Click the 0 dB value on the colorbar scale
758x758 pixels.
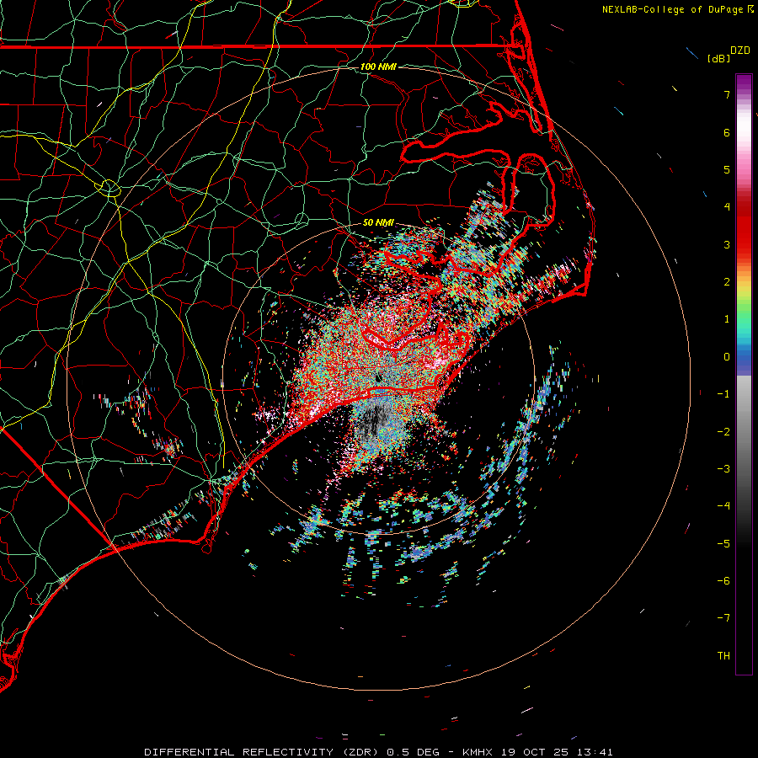point(727,357)
